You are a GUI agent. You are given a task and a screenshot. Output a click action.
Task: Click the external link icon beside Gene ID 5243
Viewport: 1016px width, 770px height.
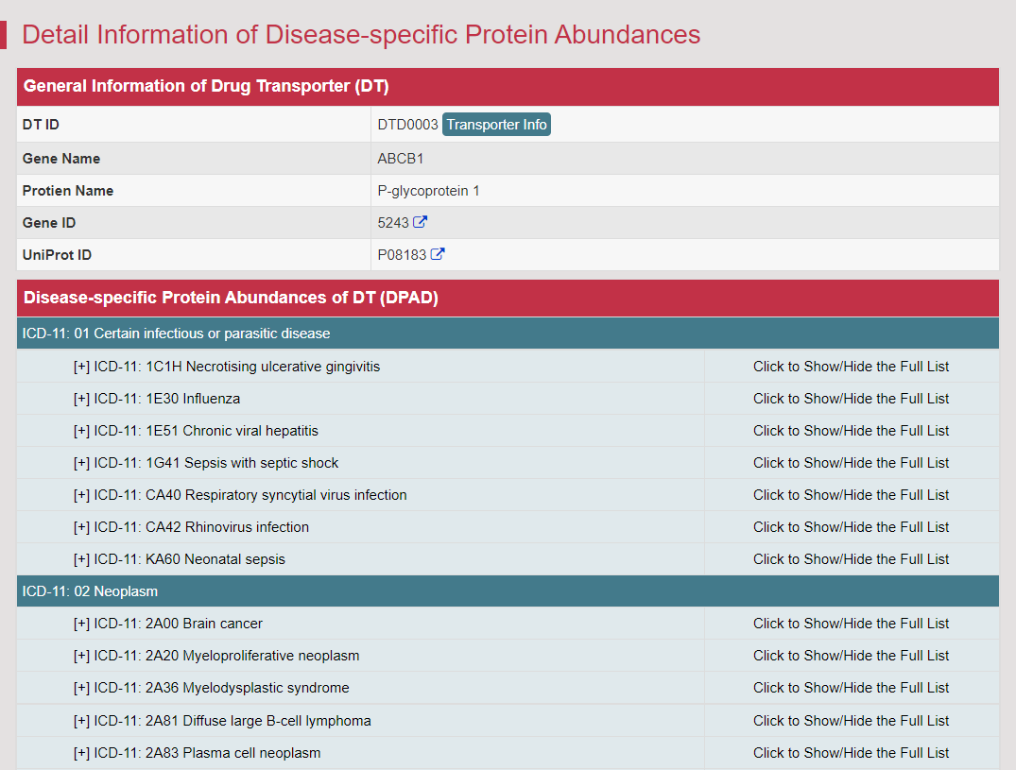[x=421, y=223]
